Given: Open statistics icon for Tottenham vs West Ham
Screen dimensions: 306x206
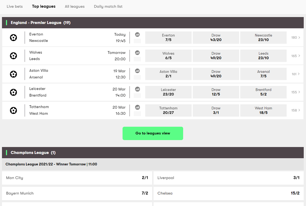Looking at the screenshot, I should pos(137,107).
